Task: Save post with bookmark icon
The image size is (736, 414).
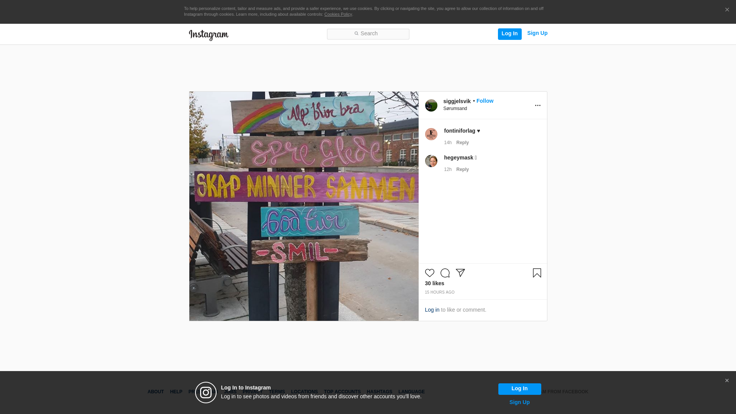Action: [x=537, y=273]
